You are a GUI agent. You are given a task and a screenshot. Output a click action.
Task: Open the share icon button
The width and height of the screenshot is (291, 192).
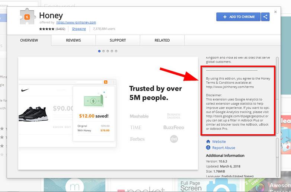265,17
